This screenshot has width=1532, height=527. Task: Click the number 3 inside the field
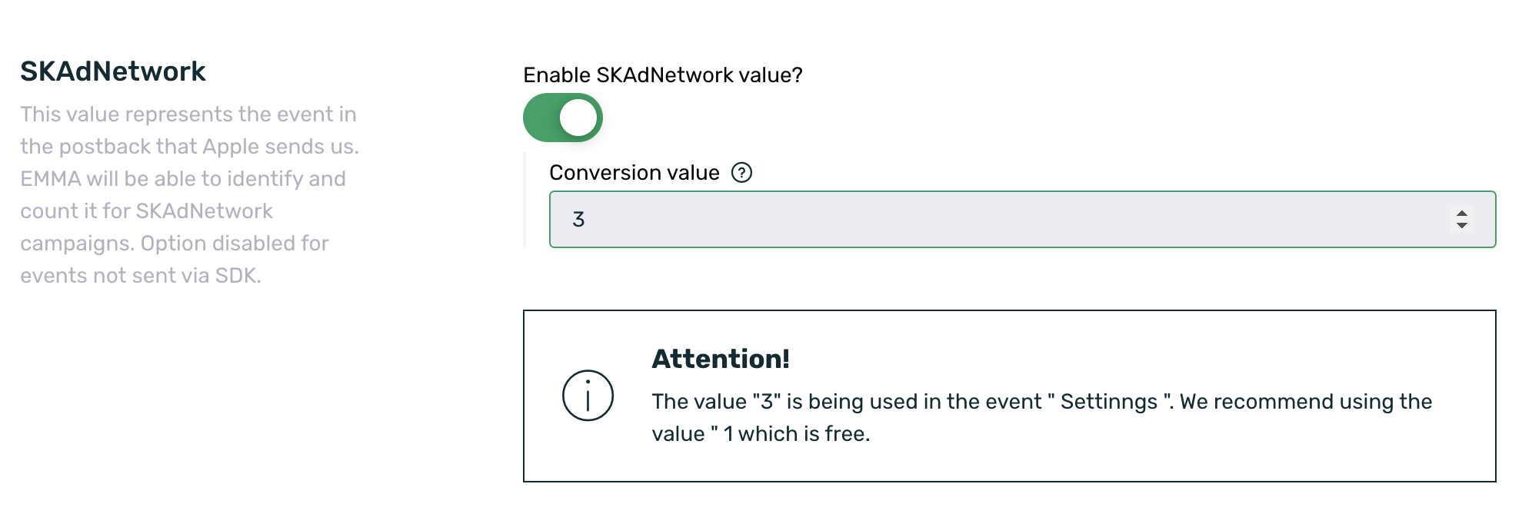point(579,220)
